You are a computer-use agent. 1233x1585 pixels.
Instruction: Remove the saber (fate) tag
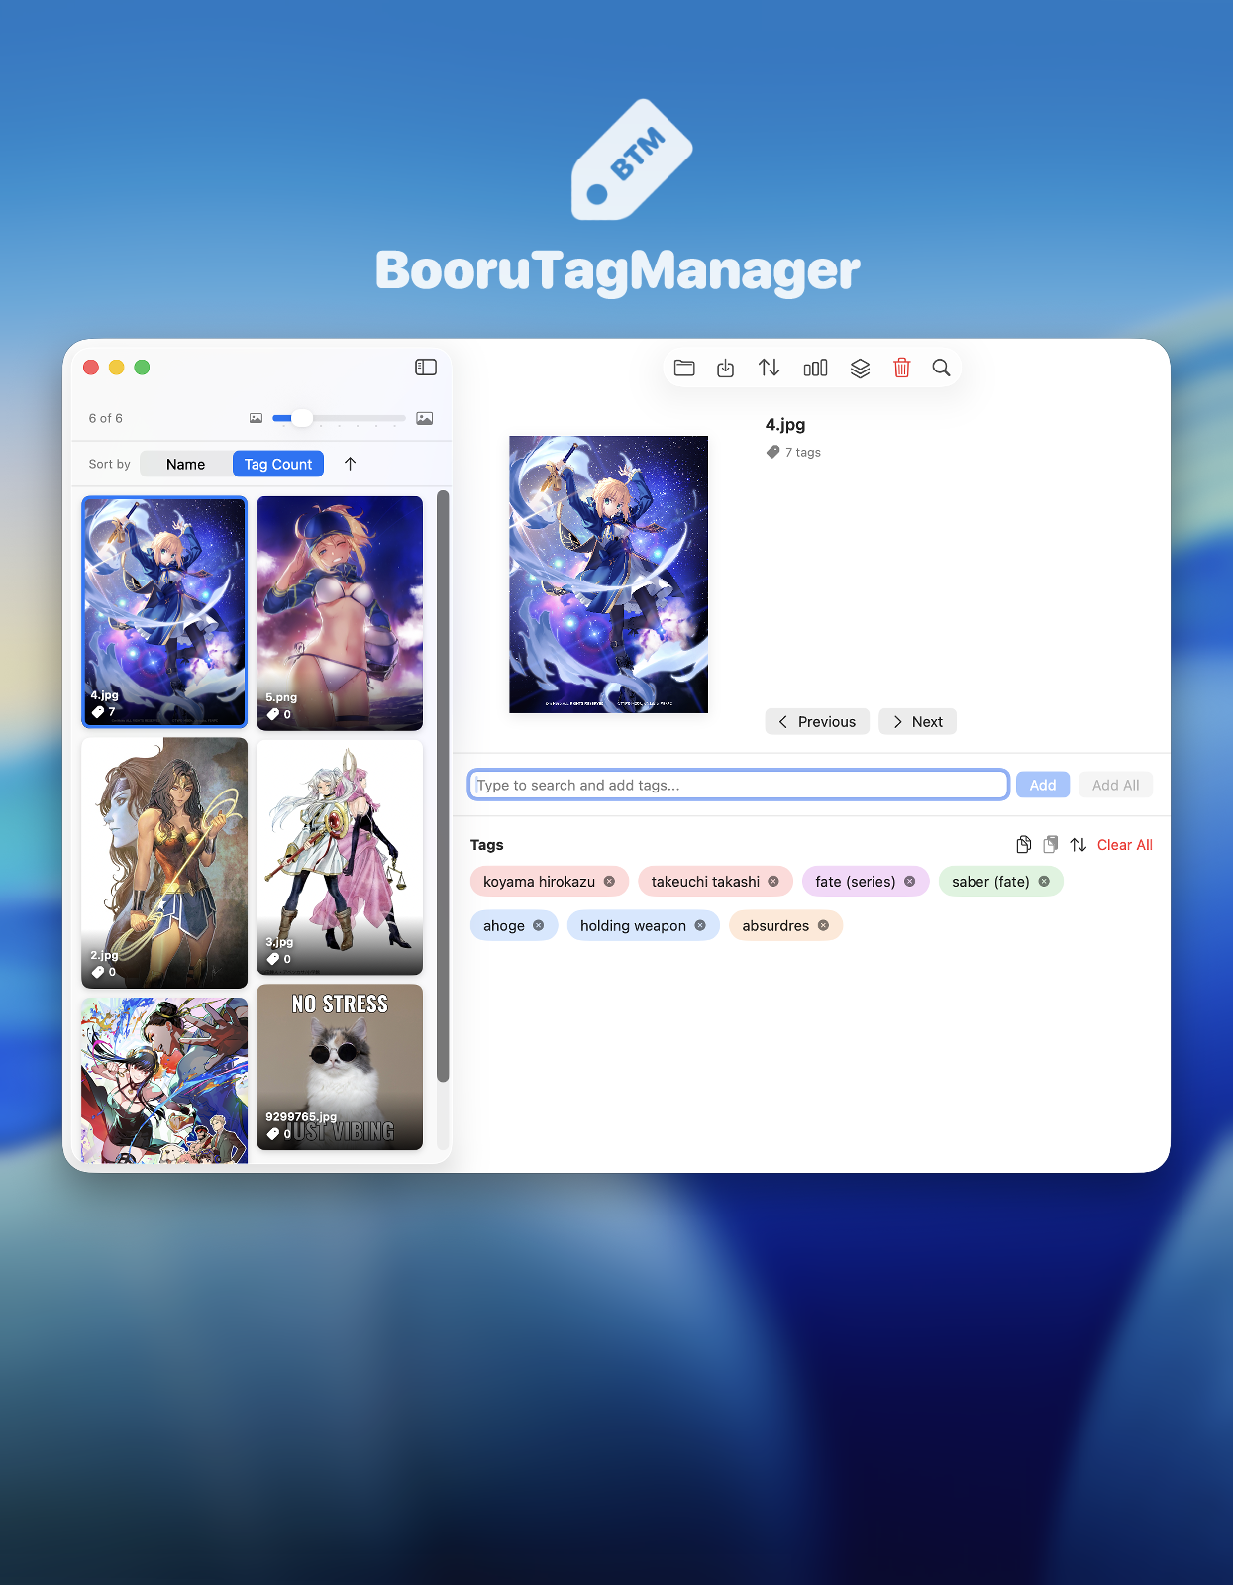pyautogui.click(x=1044, y=881)
